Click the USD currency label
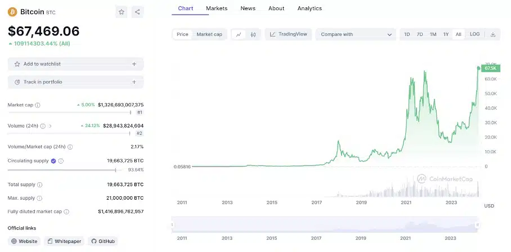This screenshot has height=252, width=511. pos(489,206)
